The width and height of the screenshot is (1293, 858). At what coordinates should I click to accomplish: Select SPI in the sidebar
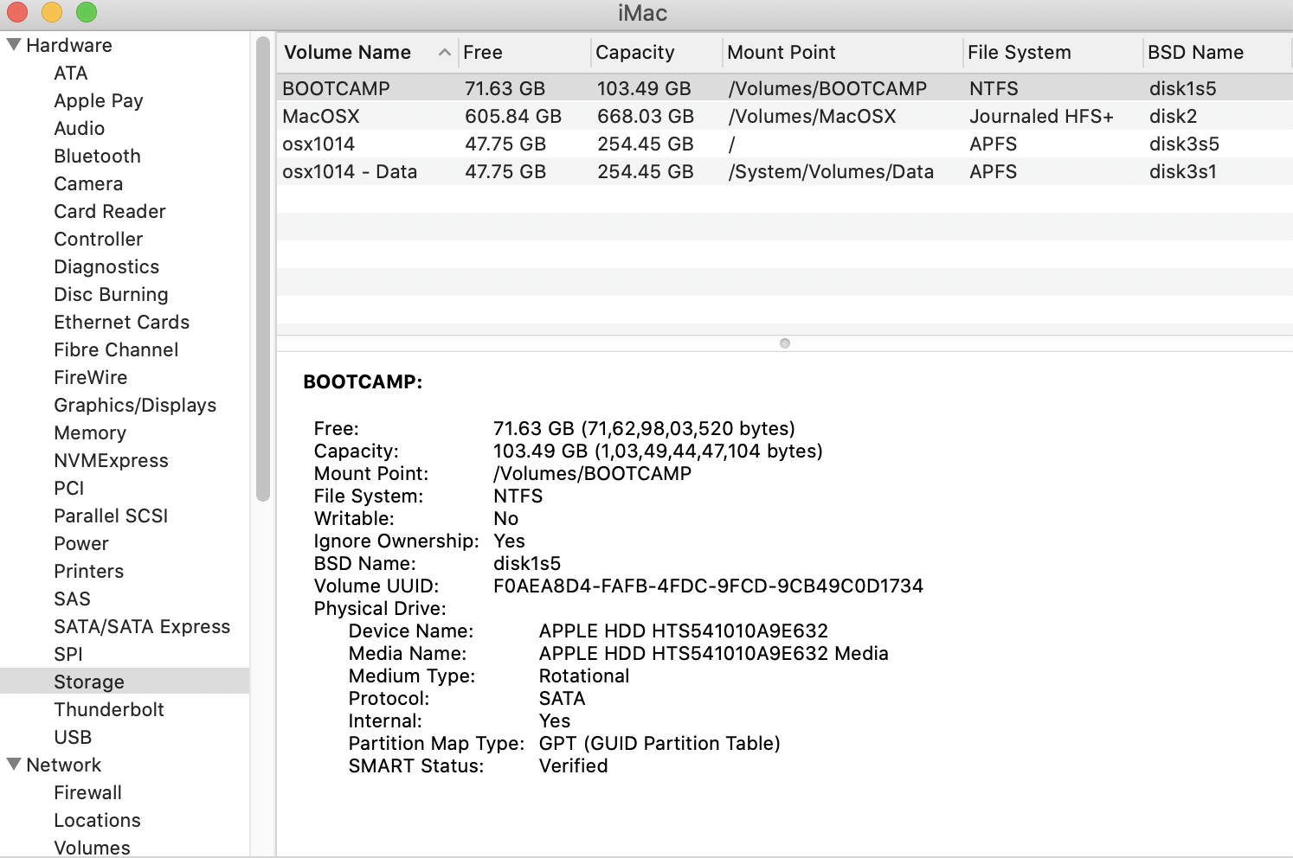click(x=68, y=654)
